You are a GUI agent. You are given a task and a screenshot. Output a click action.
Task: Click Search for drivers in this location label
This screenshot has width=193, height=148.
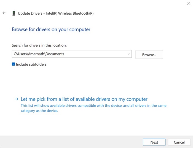[39, 45]
